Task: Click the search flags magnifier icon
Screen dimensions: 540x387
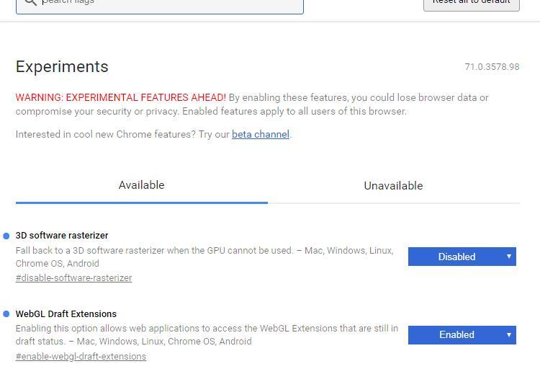Action: (x=30, y=2)
